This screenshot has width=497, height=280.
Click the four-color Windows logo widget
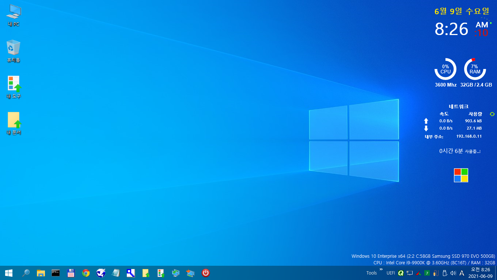(461, 175)
